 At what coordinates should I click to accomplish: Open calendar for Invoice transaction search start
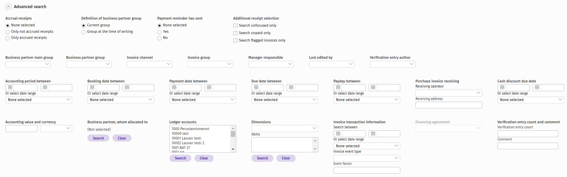point(338,134)
